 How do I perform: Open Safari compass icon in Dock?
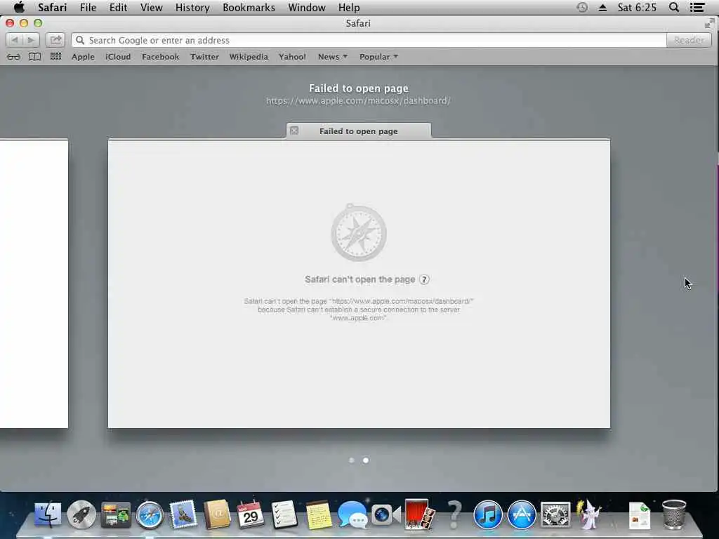pos(150,514)
